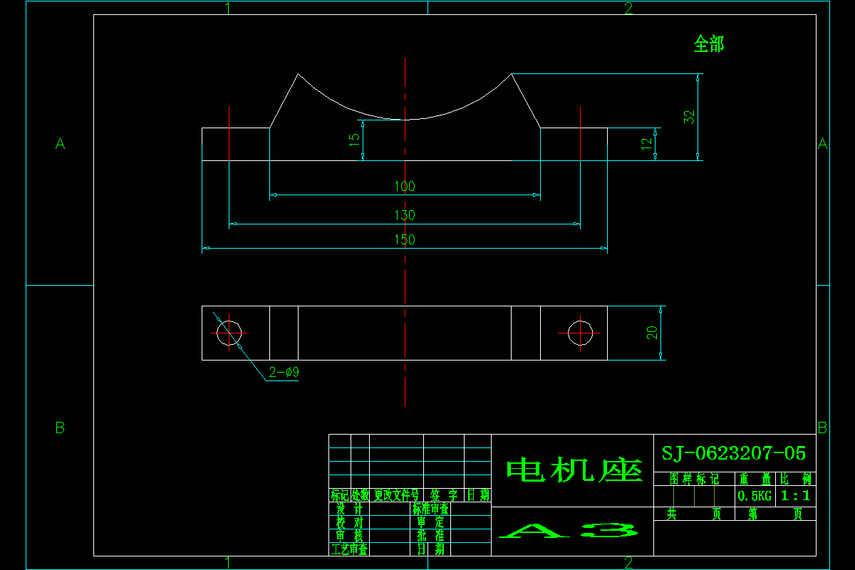This screenshot has height=570, width=855.
Task: Select the 电机座 part name title
Action: 574,470
